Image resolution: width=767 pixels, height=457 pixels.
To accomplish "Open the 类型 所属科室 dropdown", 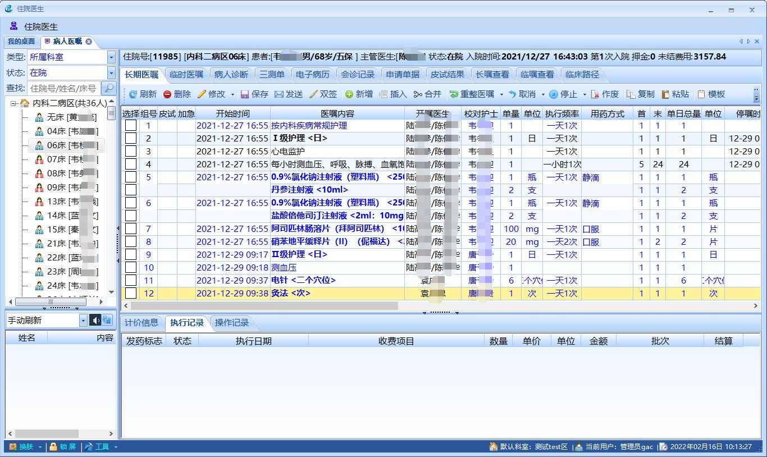I will (111, 57).
